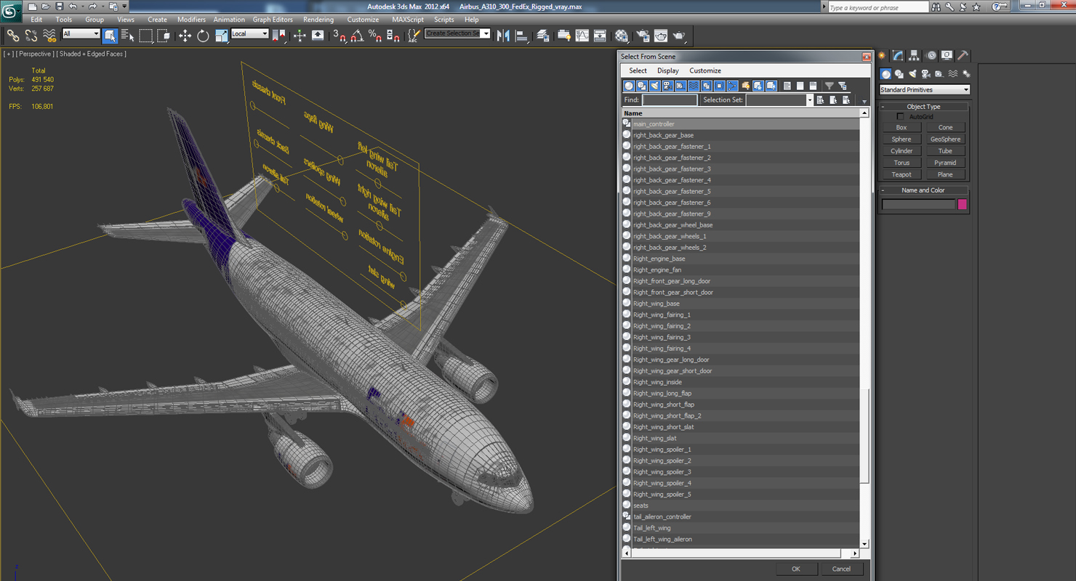The width and height of the screenshot is (1076, 581).
Task: Open Customize menu in Select From Scene
Action: click(x=705, y=70)
